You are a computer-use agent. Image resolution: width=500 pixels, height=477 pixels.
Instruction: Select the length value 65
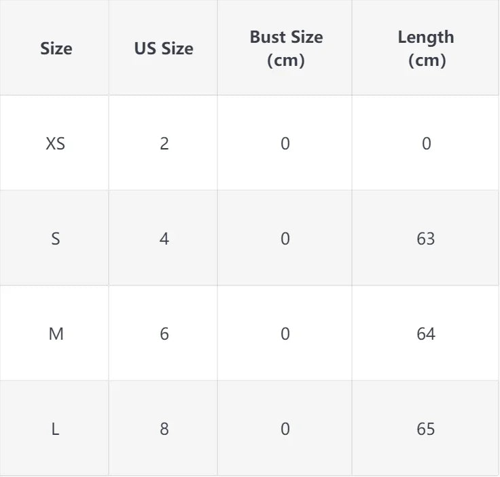(426, 429)
